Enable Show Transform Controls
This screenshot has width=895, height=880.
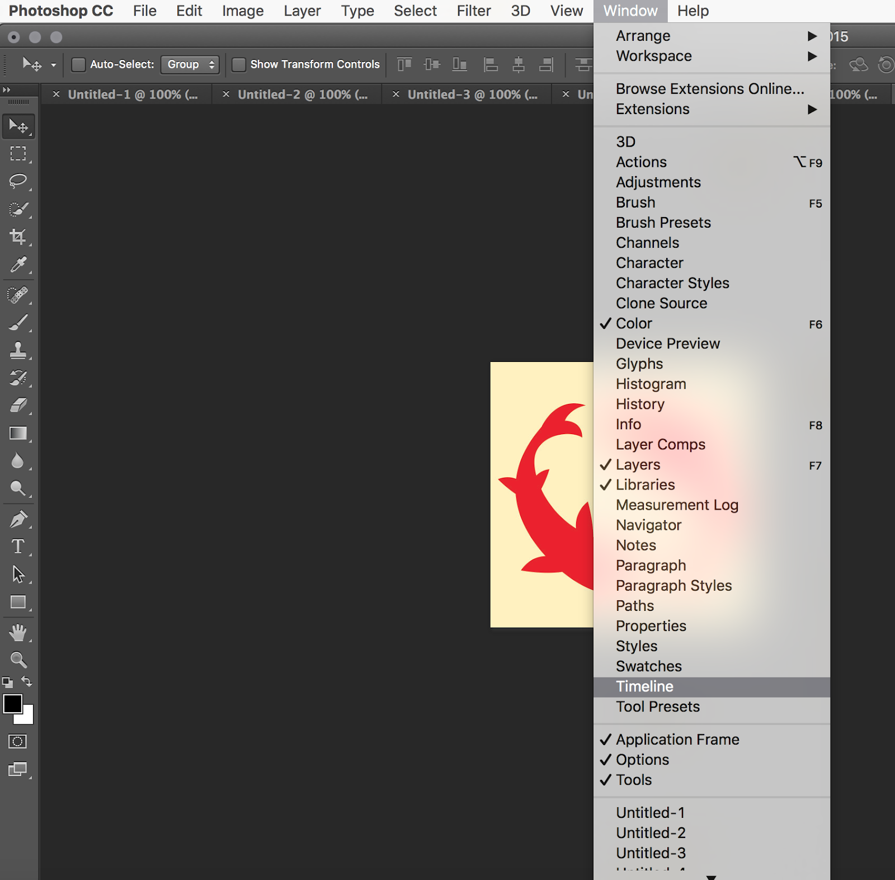coord(239,64)
